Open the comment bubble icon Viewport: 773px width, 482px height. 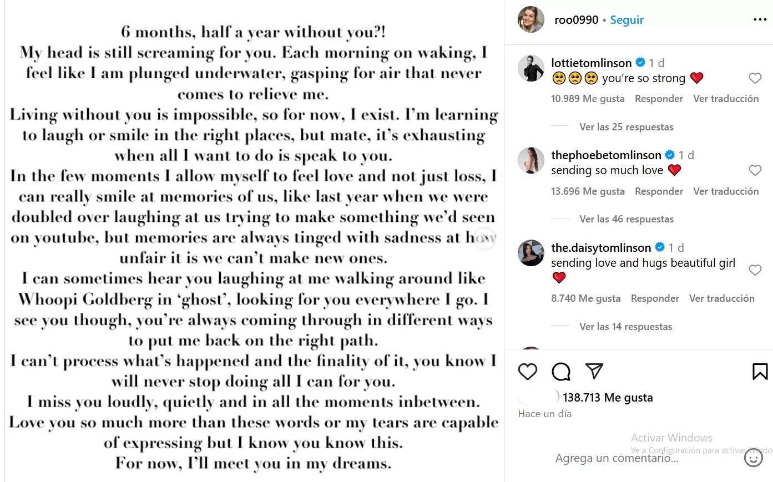(561, 372)
